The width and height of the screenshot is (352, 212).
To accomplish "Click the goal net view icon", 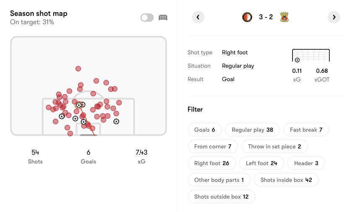I will pos(163,18).
